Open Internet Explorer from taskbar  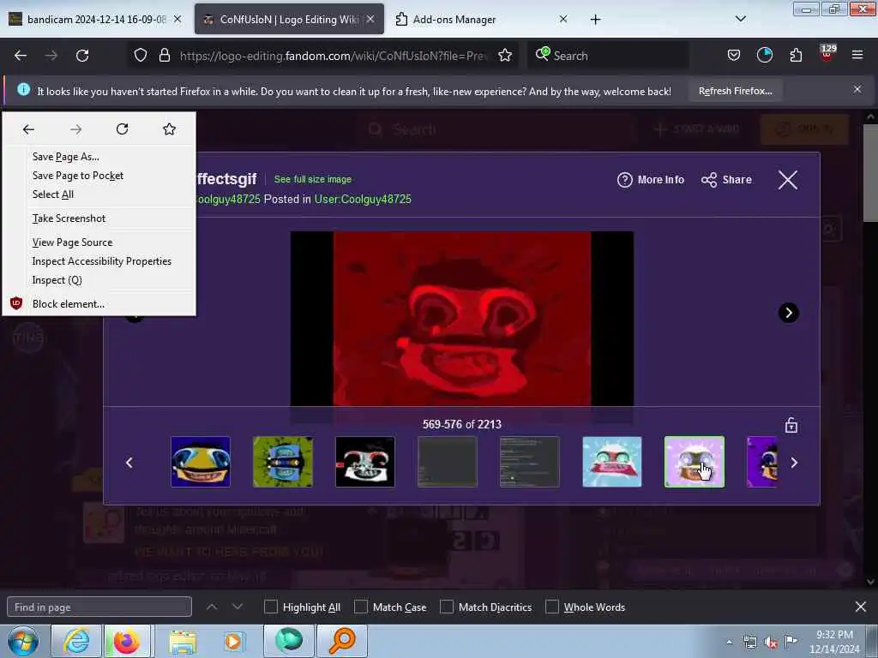(x=75, y=641)
